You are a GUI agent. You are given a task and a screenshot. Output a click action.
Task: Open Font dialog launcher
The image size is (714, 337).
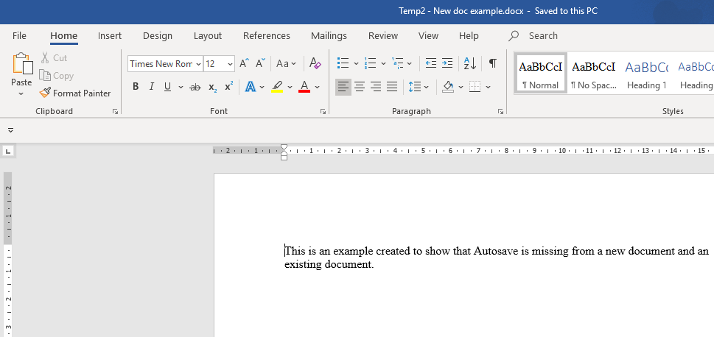coord(323,111)
